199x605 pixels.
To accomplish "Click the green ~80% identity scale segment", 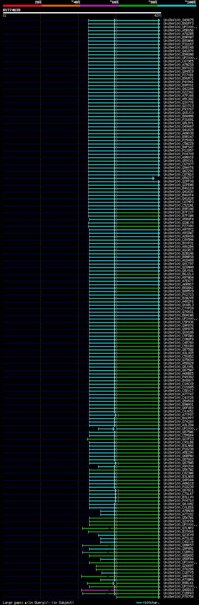I will 138,6.
